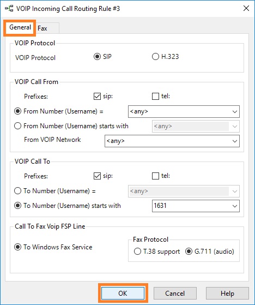Click the routing rule icon in title bar
Image resolution: width=255 pixels, height=305 pixels.
tap(9, 9)
